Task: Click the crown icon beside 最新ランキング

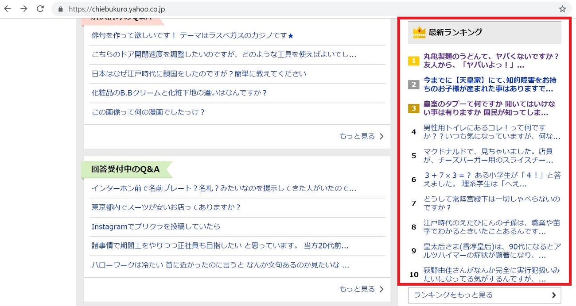Action: click(419, 33)
